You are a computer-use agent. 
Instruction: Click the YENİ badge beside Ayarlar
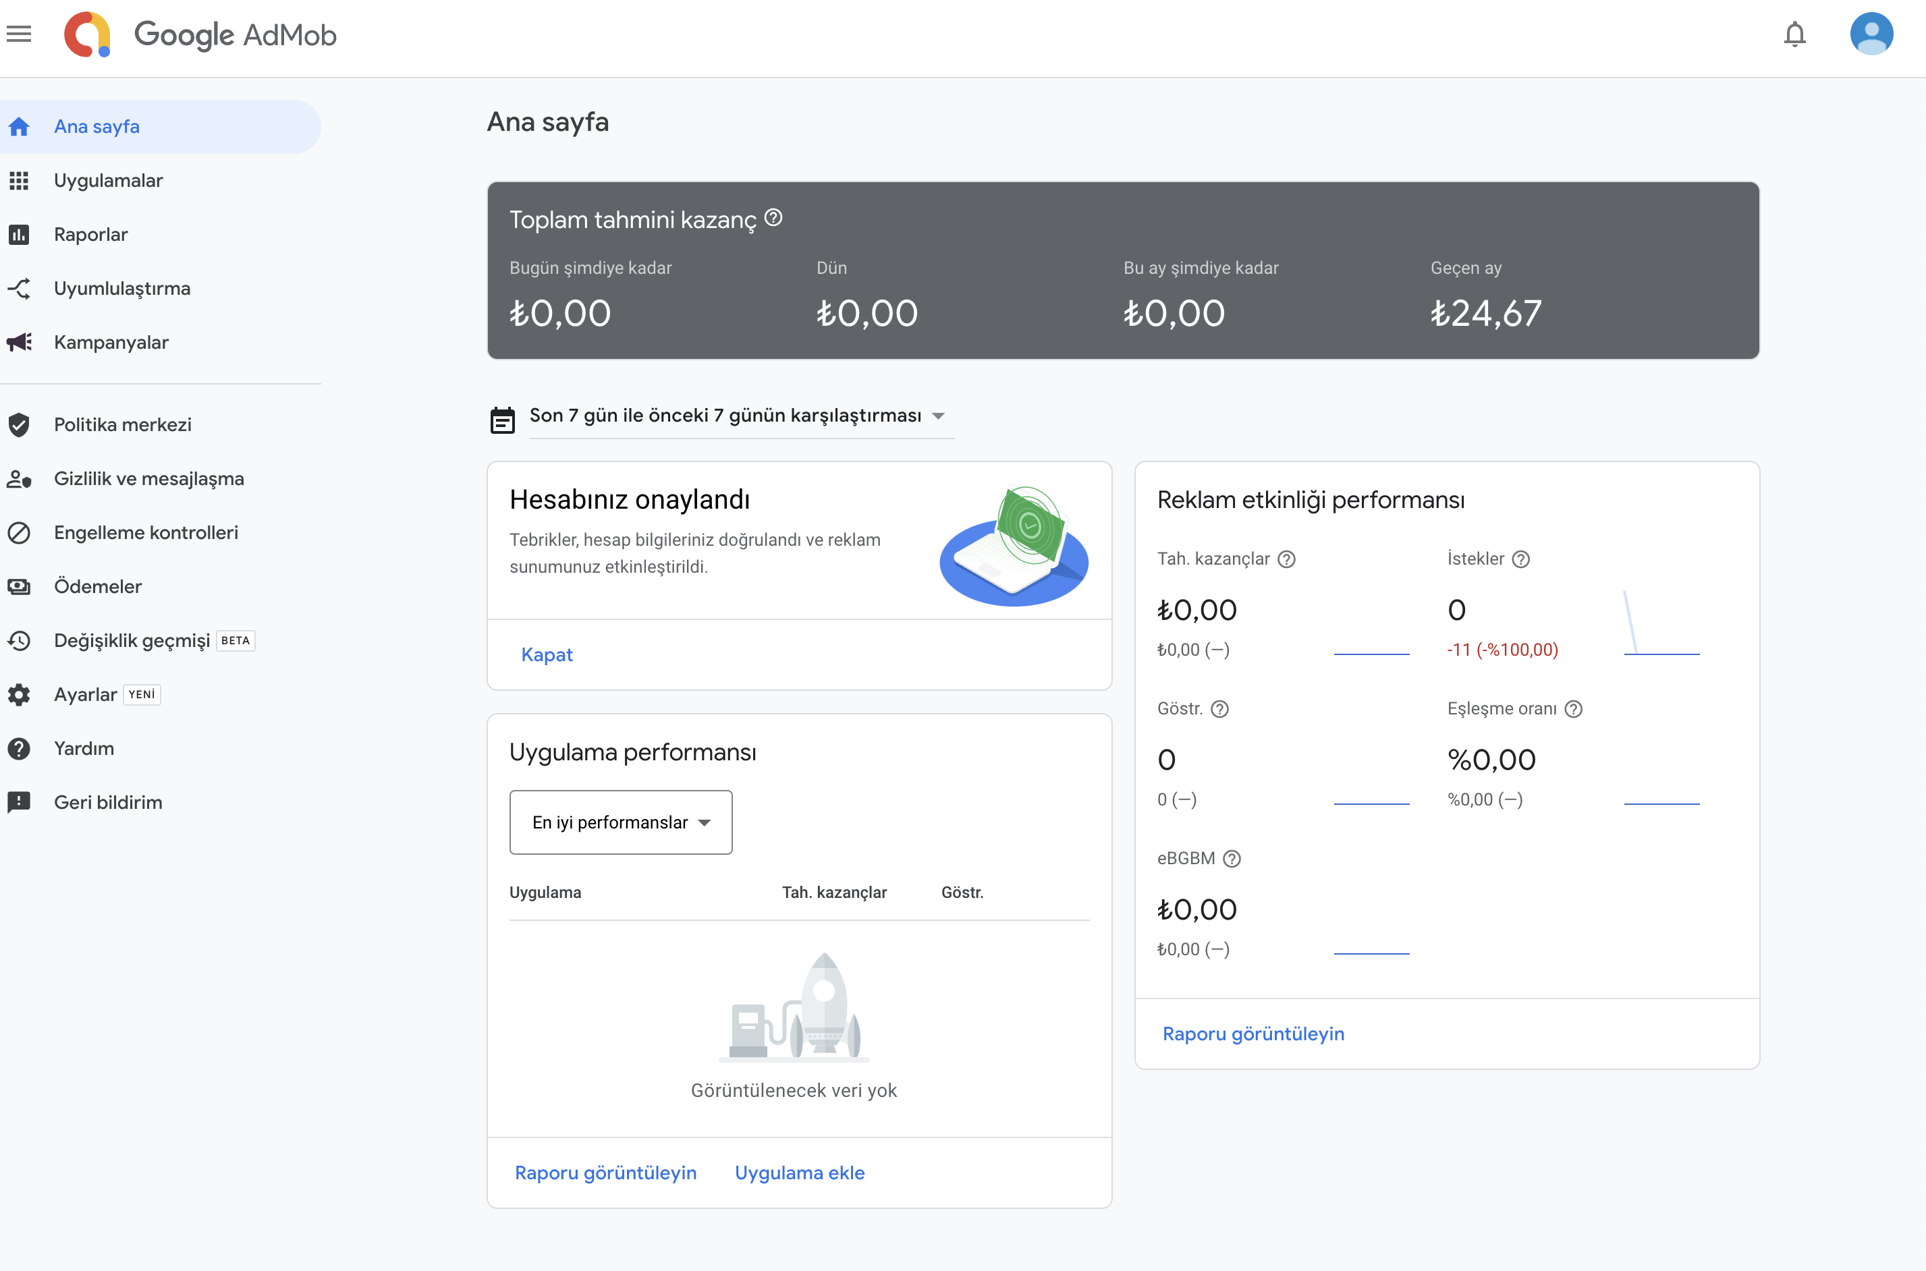tap(142, 695)
